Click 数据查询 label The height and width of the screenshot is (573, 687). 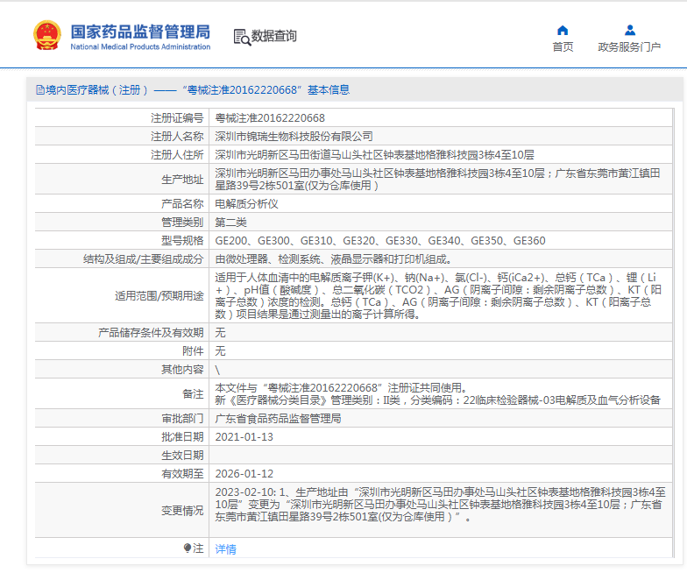click(274, 36)
